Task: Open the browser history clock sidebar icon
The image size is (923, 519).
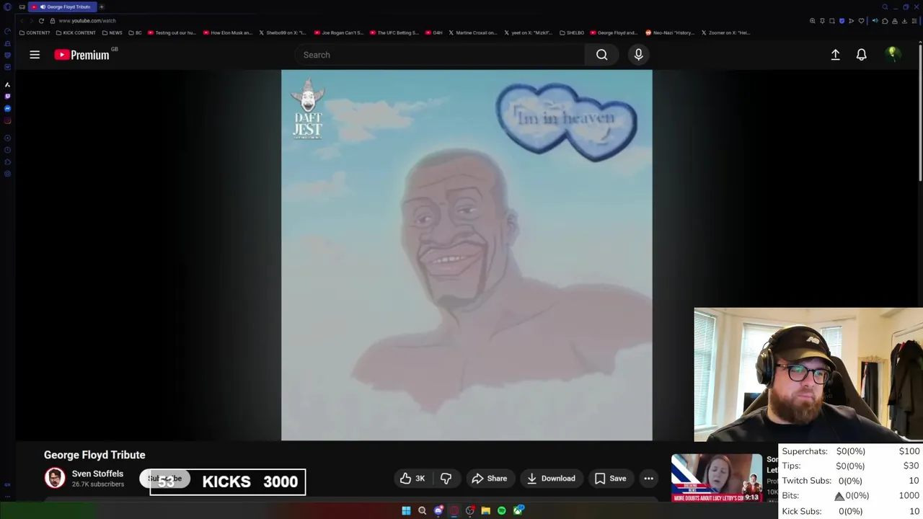Action: click(x=7, y=150)
